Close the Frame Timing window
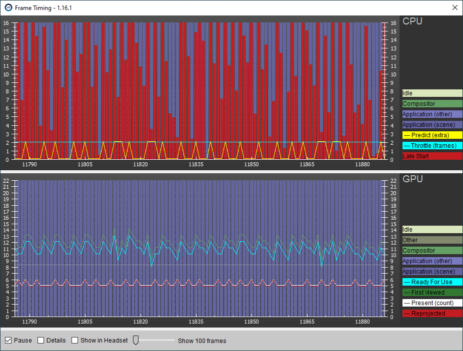463x351 pixels. coord(454,7)
